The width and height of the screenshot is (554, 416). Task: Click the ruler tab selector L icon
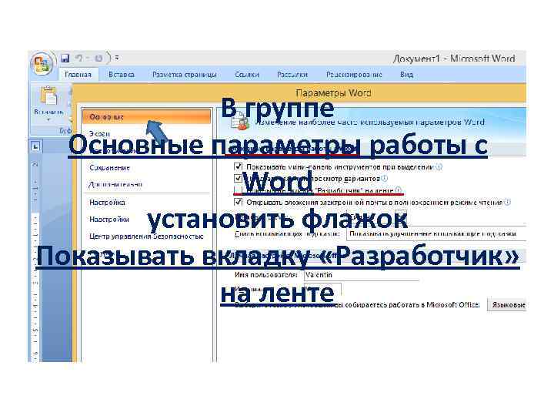[35, 146]
